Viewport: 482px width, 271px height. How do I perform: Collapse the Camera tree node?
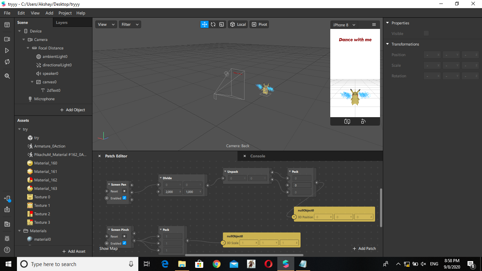pos(24,40)
